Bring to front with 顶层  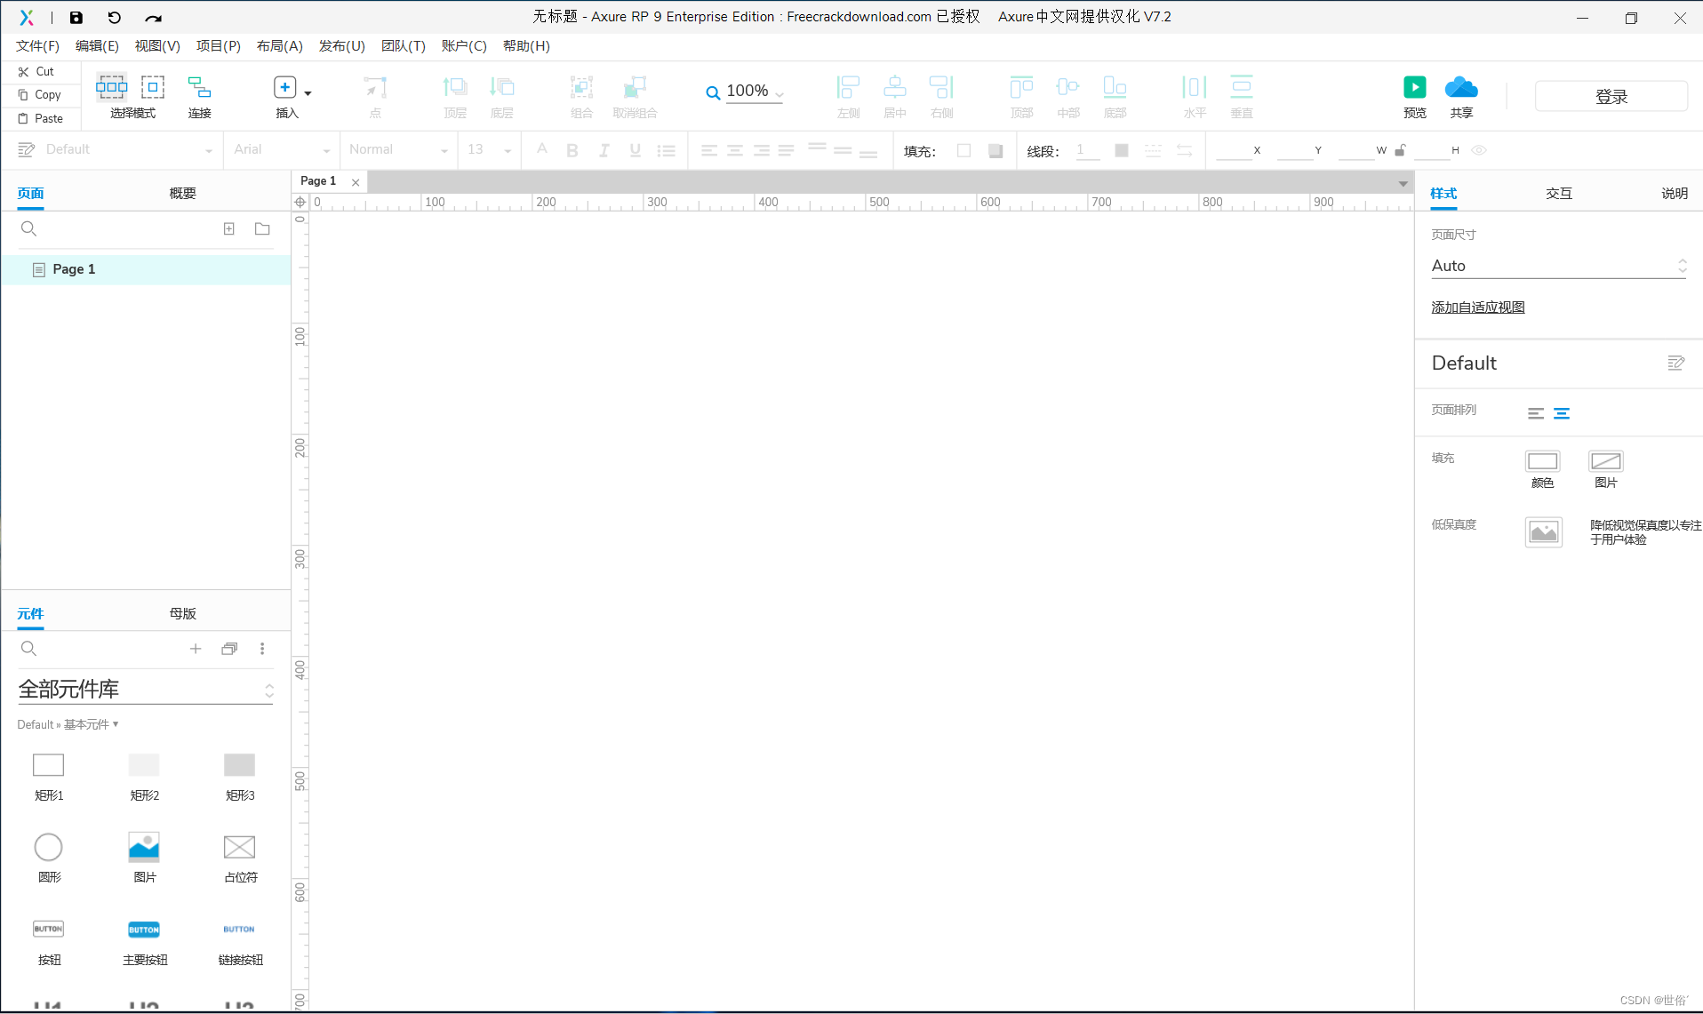click(455, 96)
